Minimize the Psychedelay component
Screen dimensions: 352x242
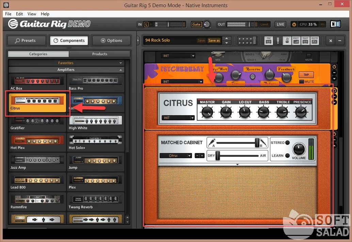pos(334,73)
